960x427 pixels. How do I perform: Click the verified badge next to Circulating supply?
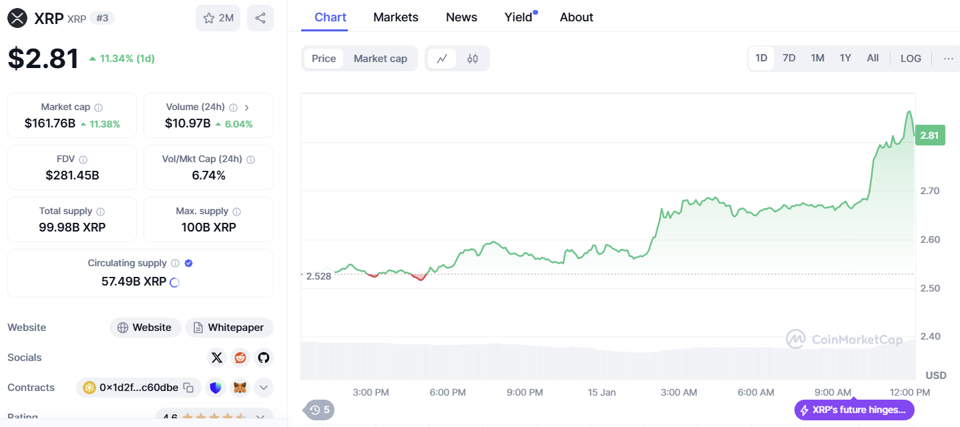click(188, 264)
